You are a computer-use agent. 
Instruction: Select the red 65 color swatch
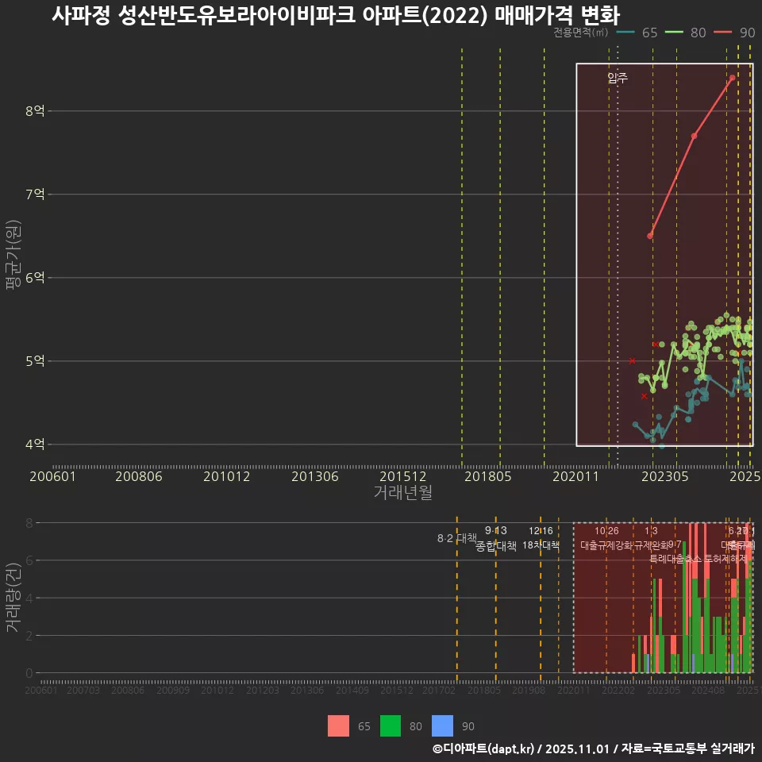point(337,726)
